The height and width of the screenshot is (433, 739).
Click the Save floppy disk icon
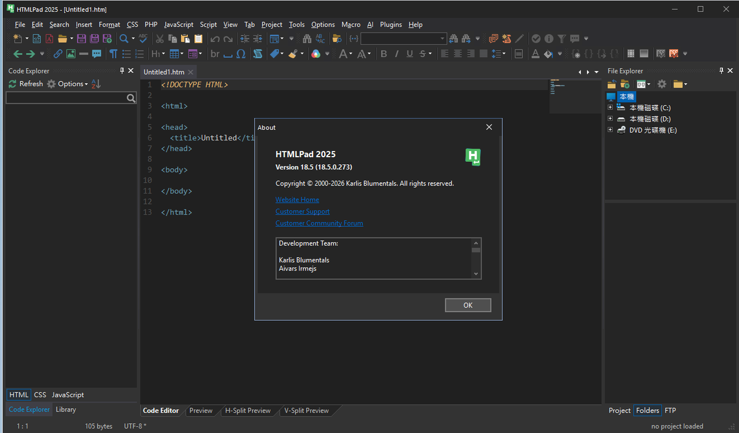tap(81, 39)
